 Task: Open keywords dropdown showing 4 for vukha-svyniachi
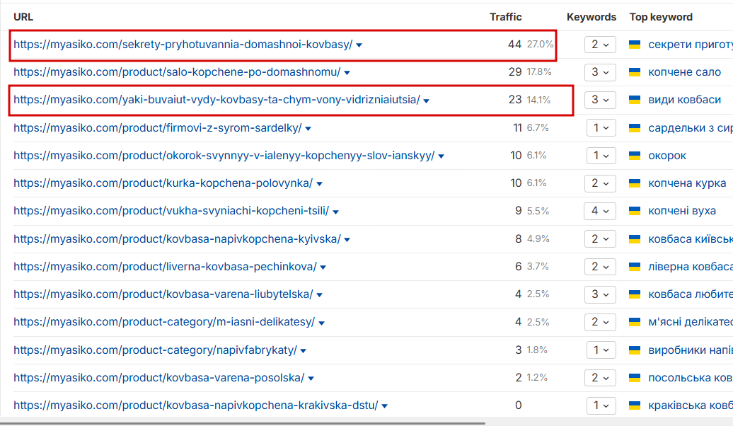(x=600, y=211)
